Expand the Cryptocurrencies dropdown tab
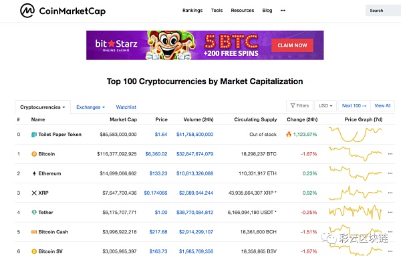 click(43, 107)
